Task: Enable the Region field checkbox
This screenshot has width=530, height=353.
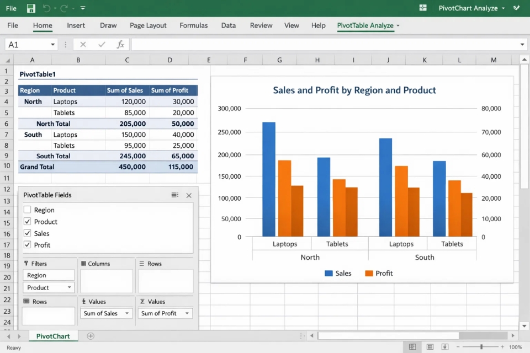Action: pos(26,210)
